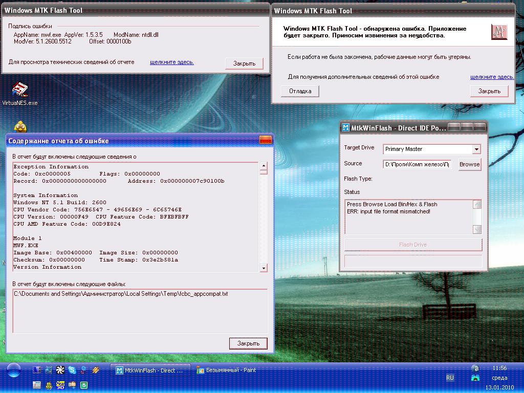Screen dimensions: 524x393
Task: Click the green number 5 tray icon
Action: (84, 384)
